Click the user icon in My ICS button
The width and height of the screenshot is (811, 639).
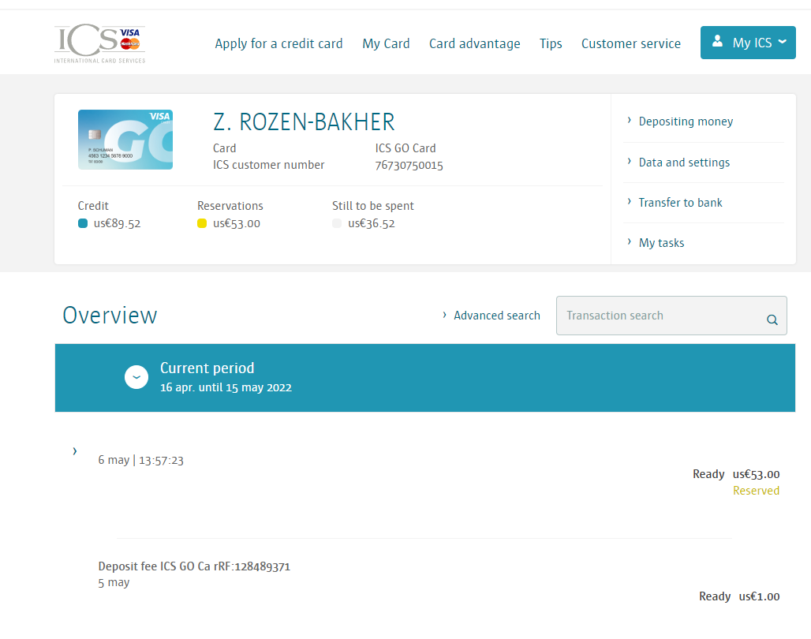pos(717,41)
